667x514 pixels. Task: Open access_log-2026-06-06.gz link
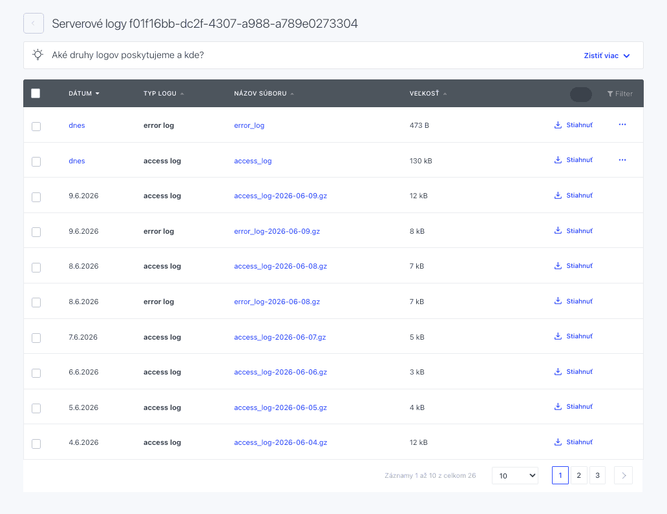281,372
